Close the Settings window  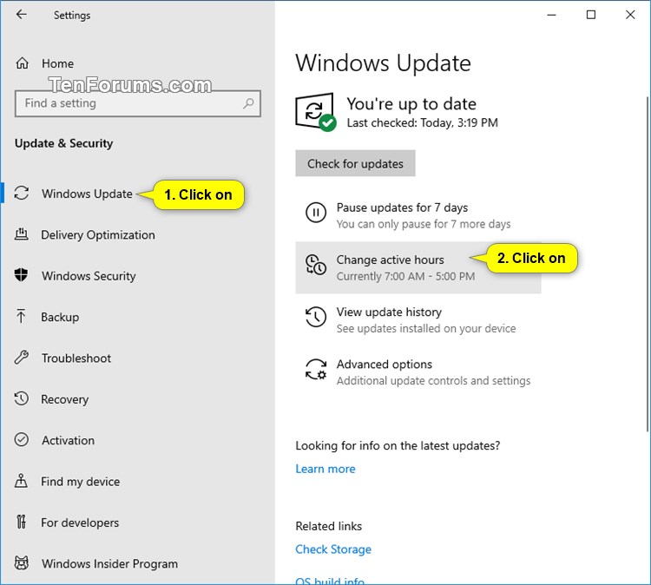click(630, 15)
